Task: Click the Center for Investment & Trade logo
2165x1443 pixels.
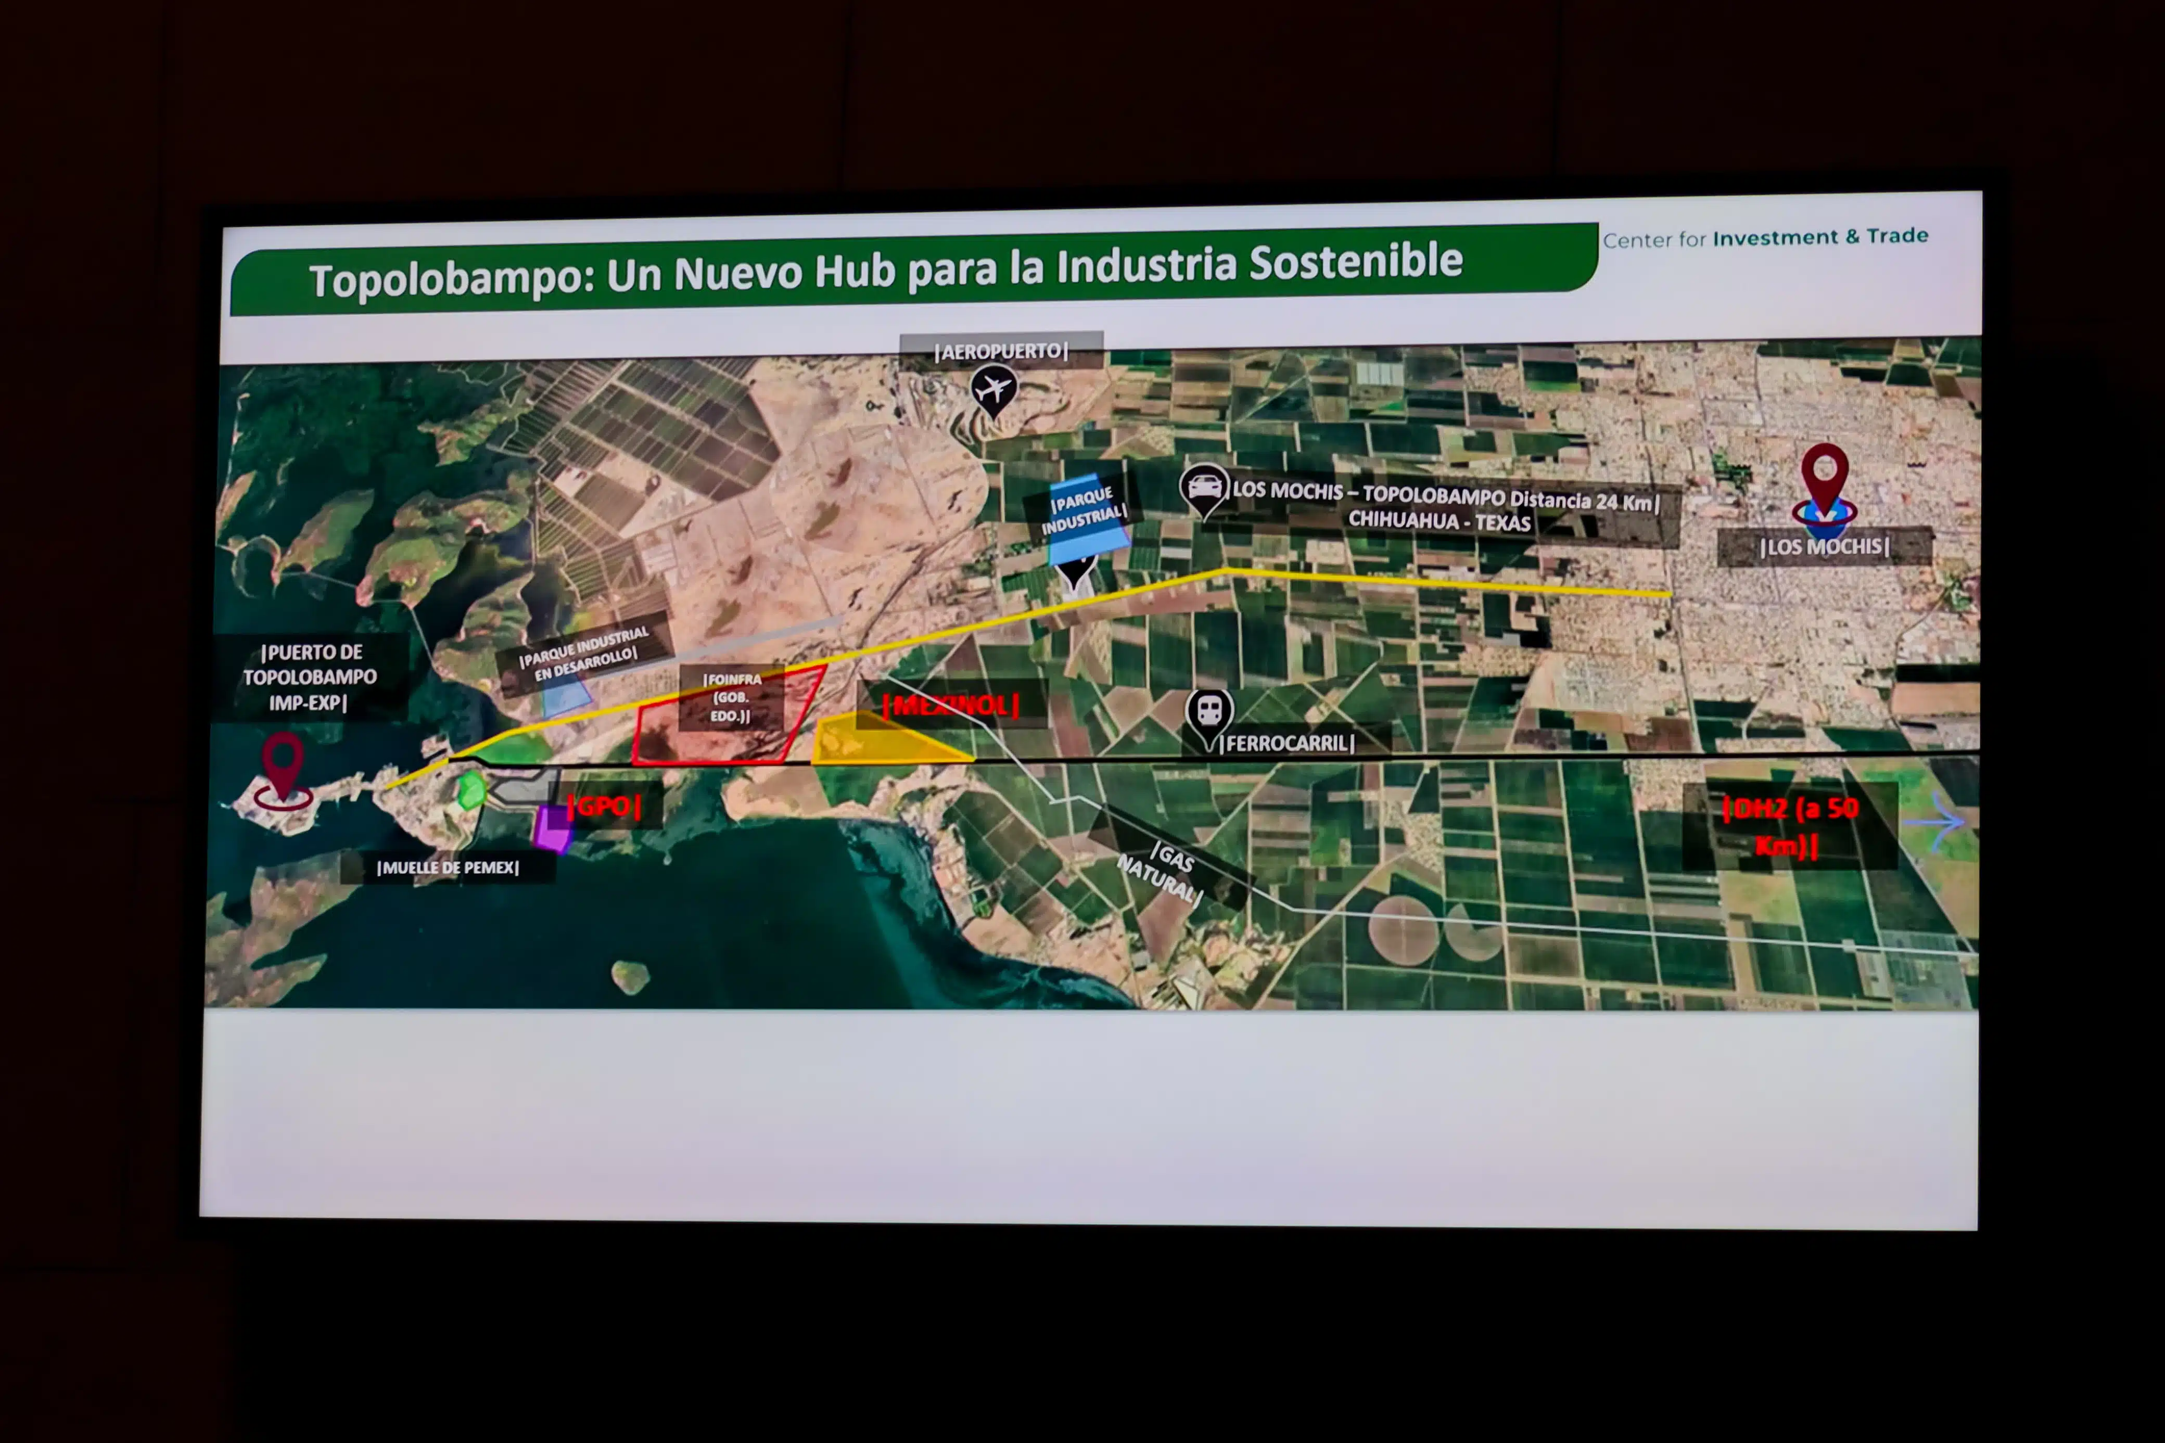Action: click(1765, 237)
